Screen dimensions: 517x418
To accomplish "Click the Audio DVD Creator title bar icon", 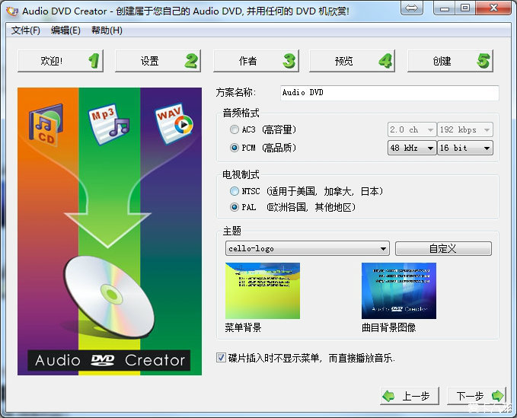I will 12,11.
